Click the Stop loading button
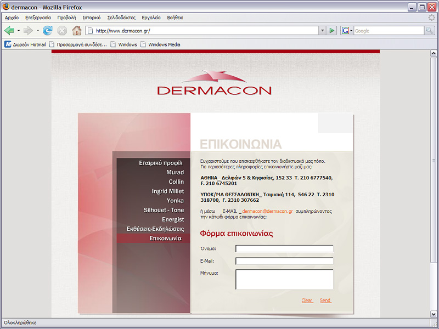The width and height of the screenshot is (439, 329). coord(62,31)
